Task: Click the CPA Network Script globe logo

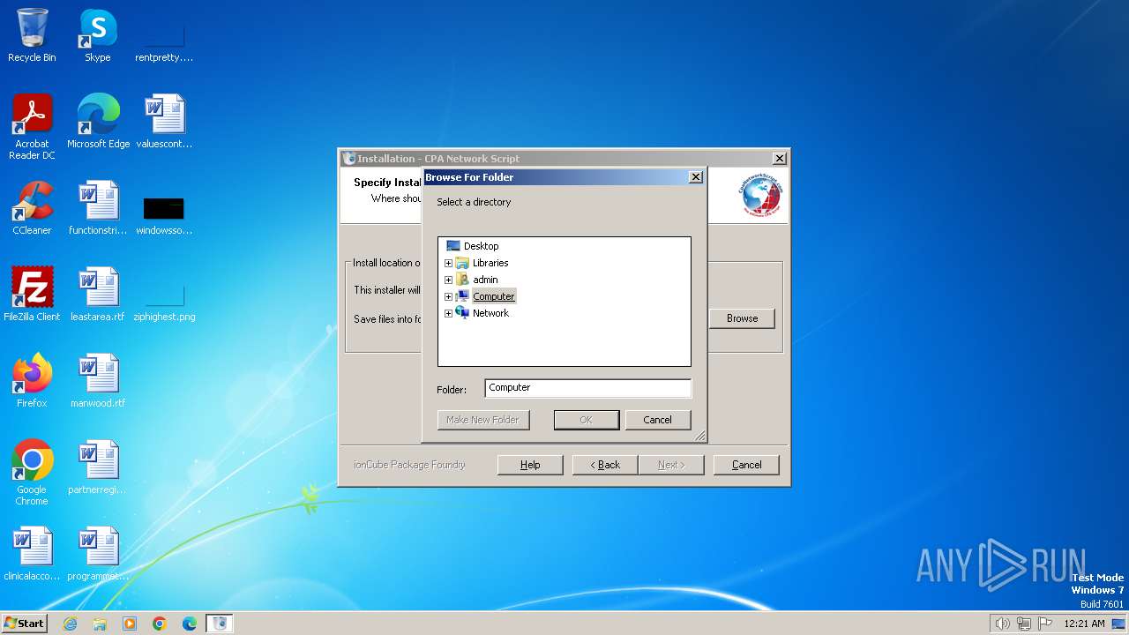Action: tap(760, 196)
